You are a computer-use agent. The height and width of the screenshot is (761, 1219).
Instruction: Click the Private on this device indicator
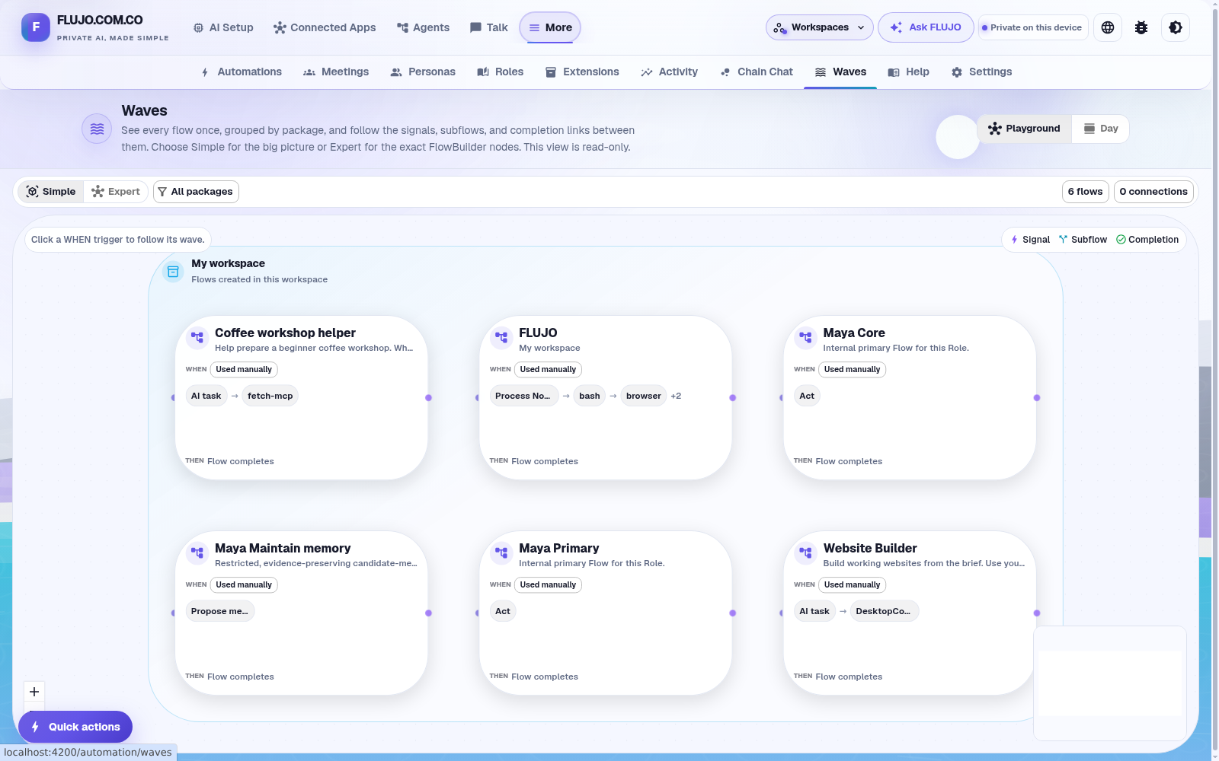[x=1032, y=27]
